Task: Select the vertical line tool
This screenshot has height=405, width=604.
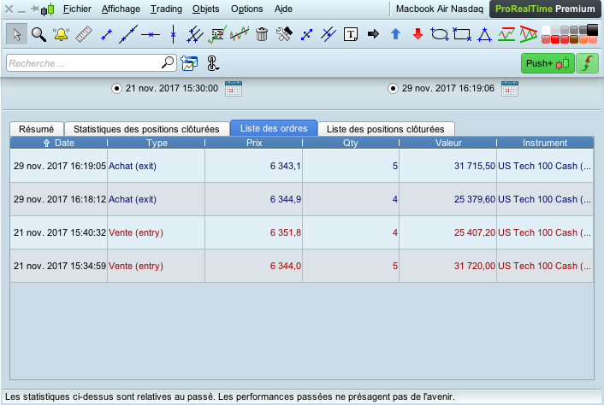Action: tap(174, 34)
